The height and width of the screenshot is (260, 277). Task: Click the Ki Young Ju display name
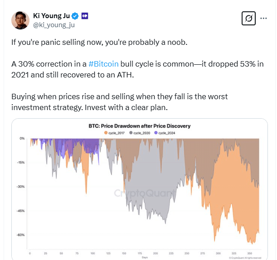point(51,15)
